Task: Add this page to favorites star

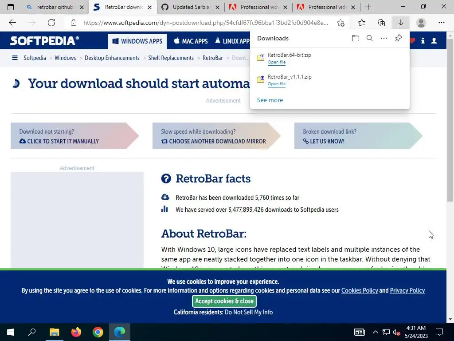Action: coord(341,23)
